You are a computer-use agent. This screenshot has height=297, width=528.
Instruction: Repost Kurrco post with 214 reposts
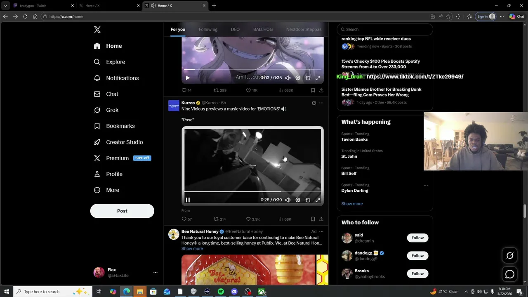(219, 219)
